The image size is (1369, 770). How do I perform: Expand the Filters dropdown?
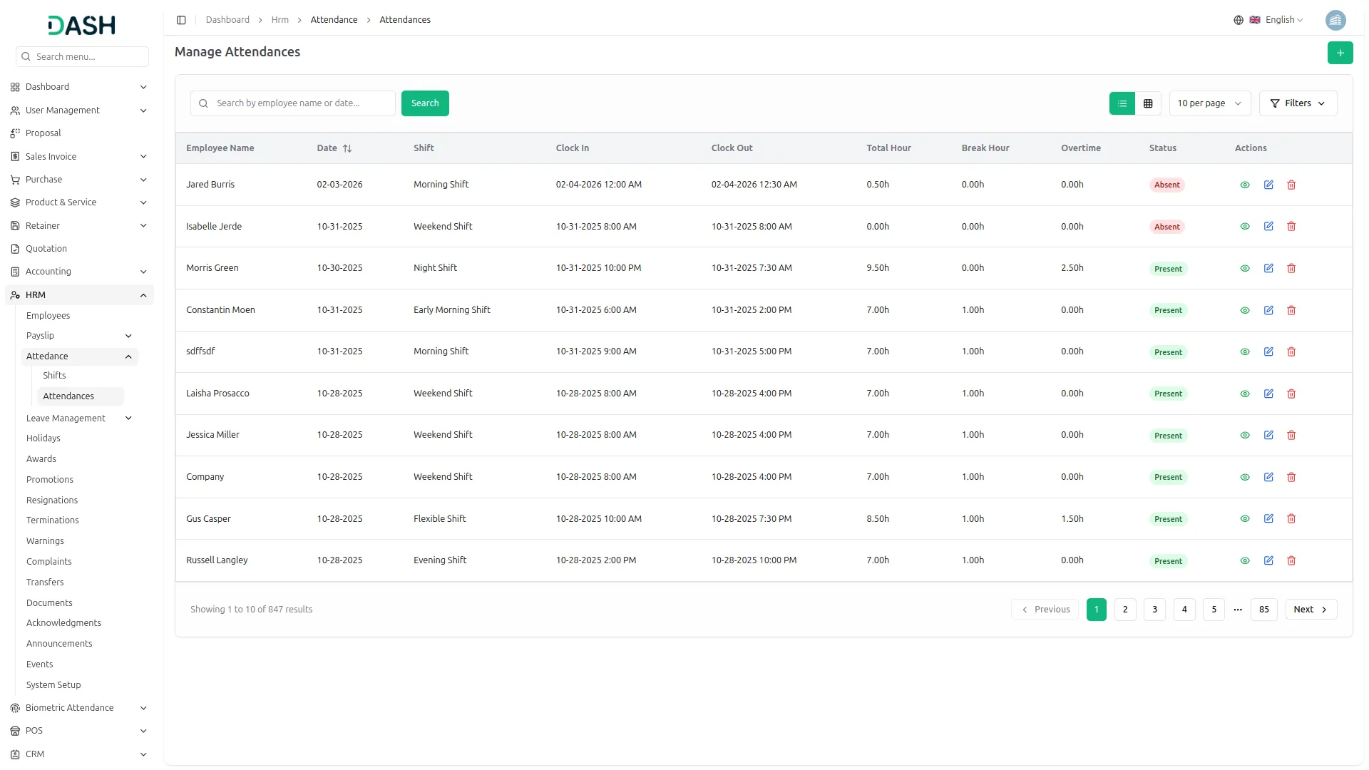coord(1298,103)
